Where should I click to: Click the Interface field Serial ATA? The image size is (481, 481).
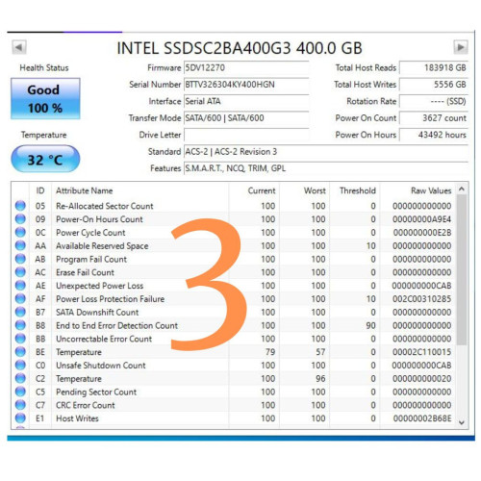click(246, 101)
